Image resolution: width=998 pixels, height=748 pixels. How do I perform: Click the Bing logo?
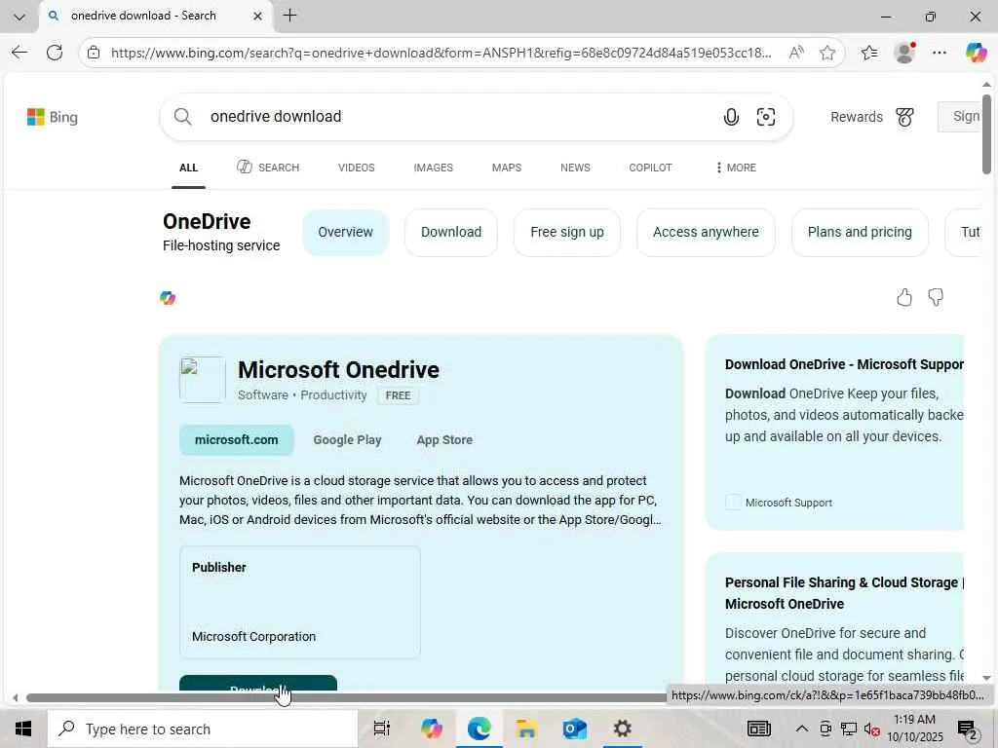[x=53, y=117]
